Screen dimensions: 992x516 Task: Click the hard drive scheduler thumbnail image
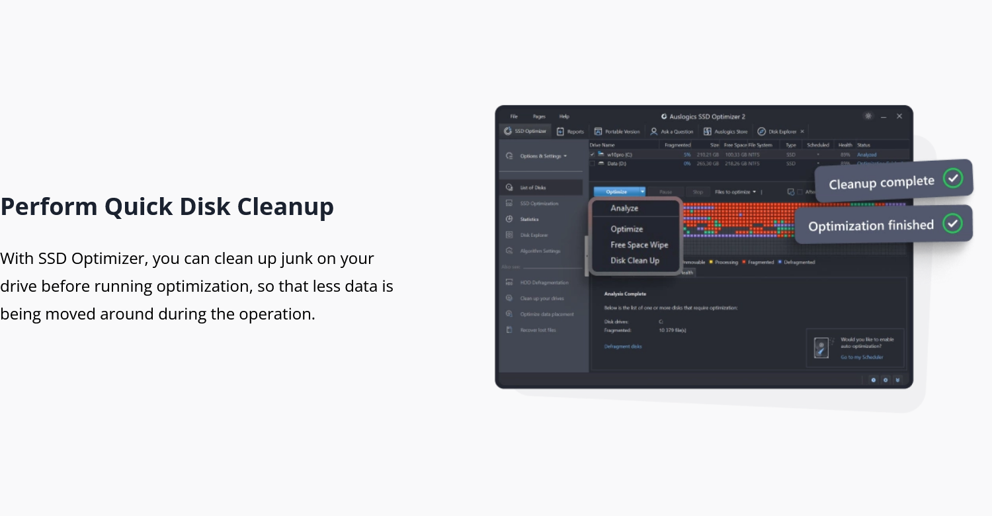click(x=822, y=348)
